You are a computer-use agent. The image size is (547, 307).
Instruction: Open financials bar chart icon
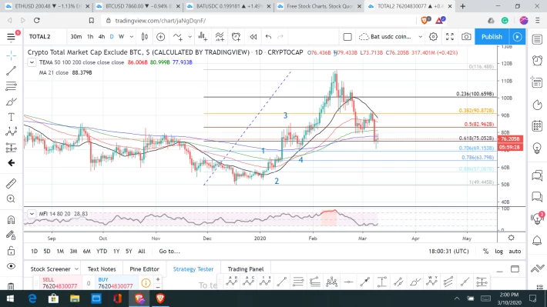coord(203,37)
